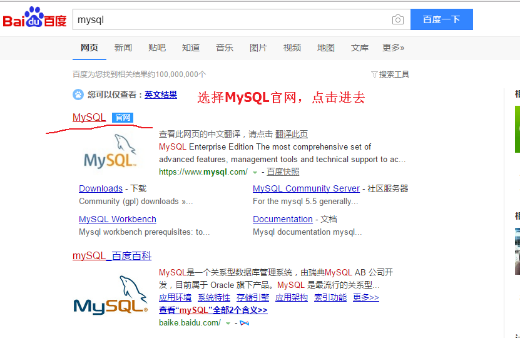Click the https://www.mysql.com/ URL
This screenshot has width=520, height=338.
coord(203,172)
